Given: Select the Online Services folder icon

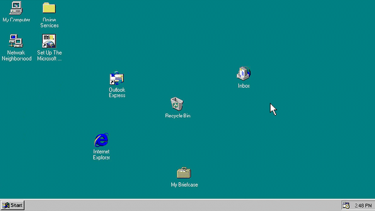Looking at the screenshot, I should tap(49, 8).
